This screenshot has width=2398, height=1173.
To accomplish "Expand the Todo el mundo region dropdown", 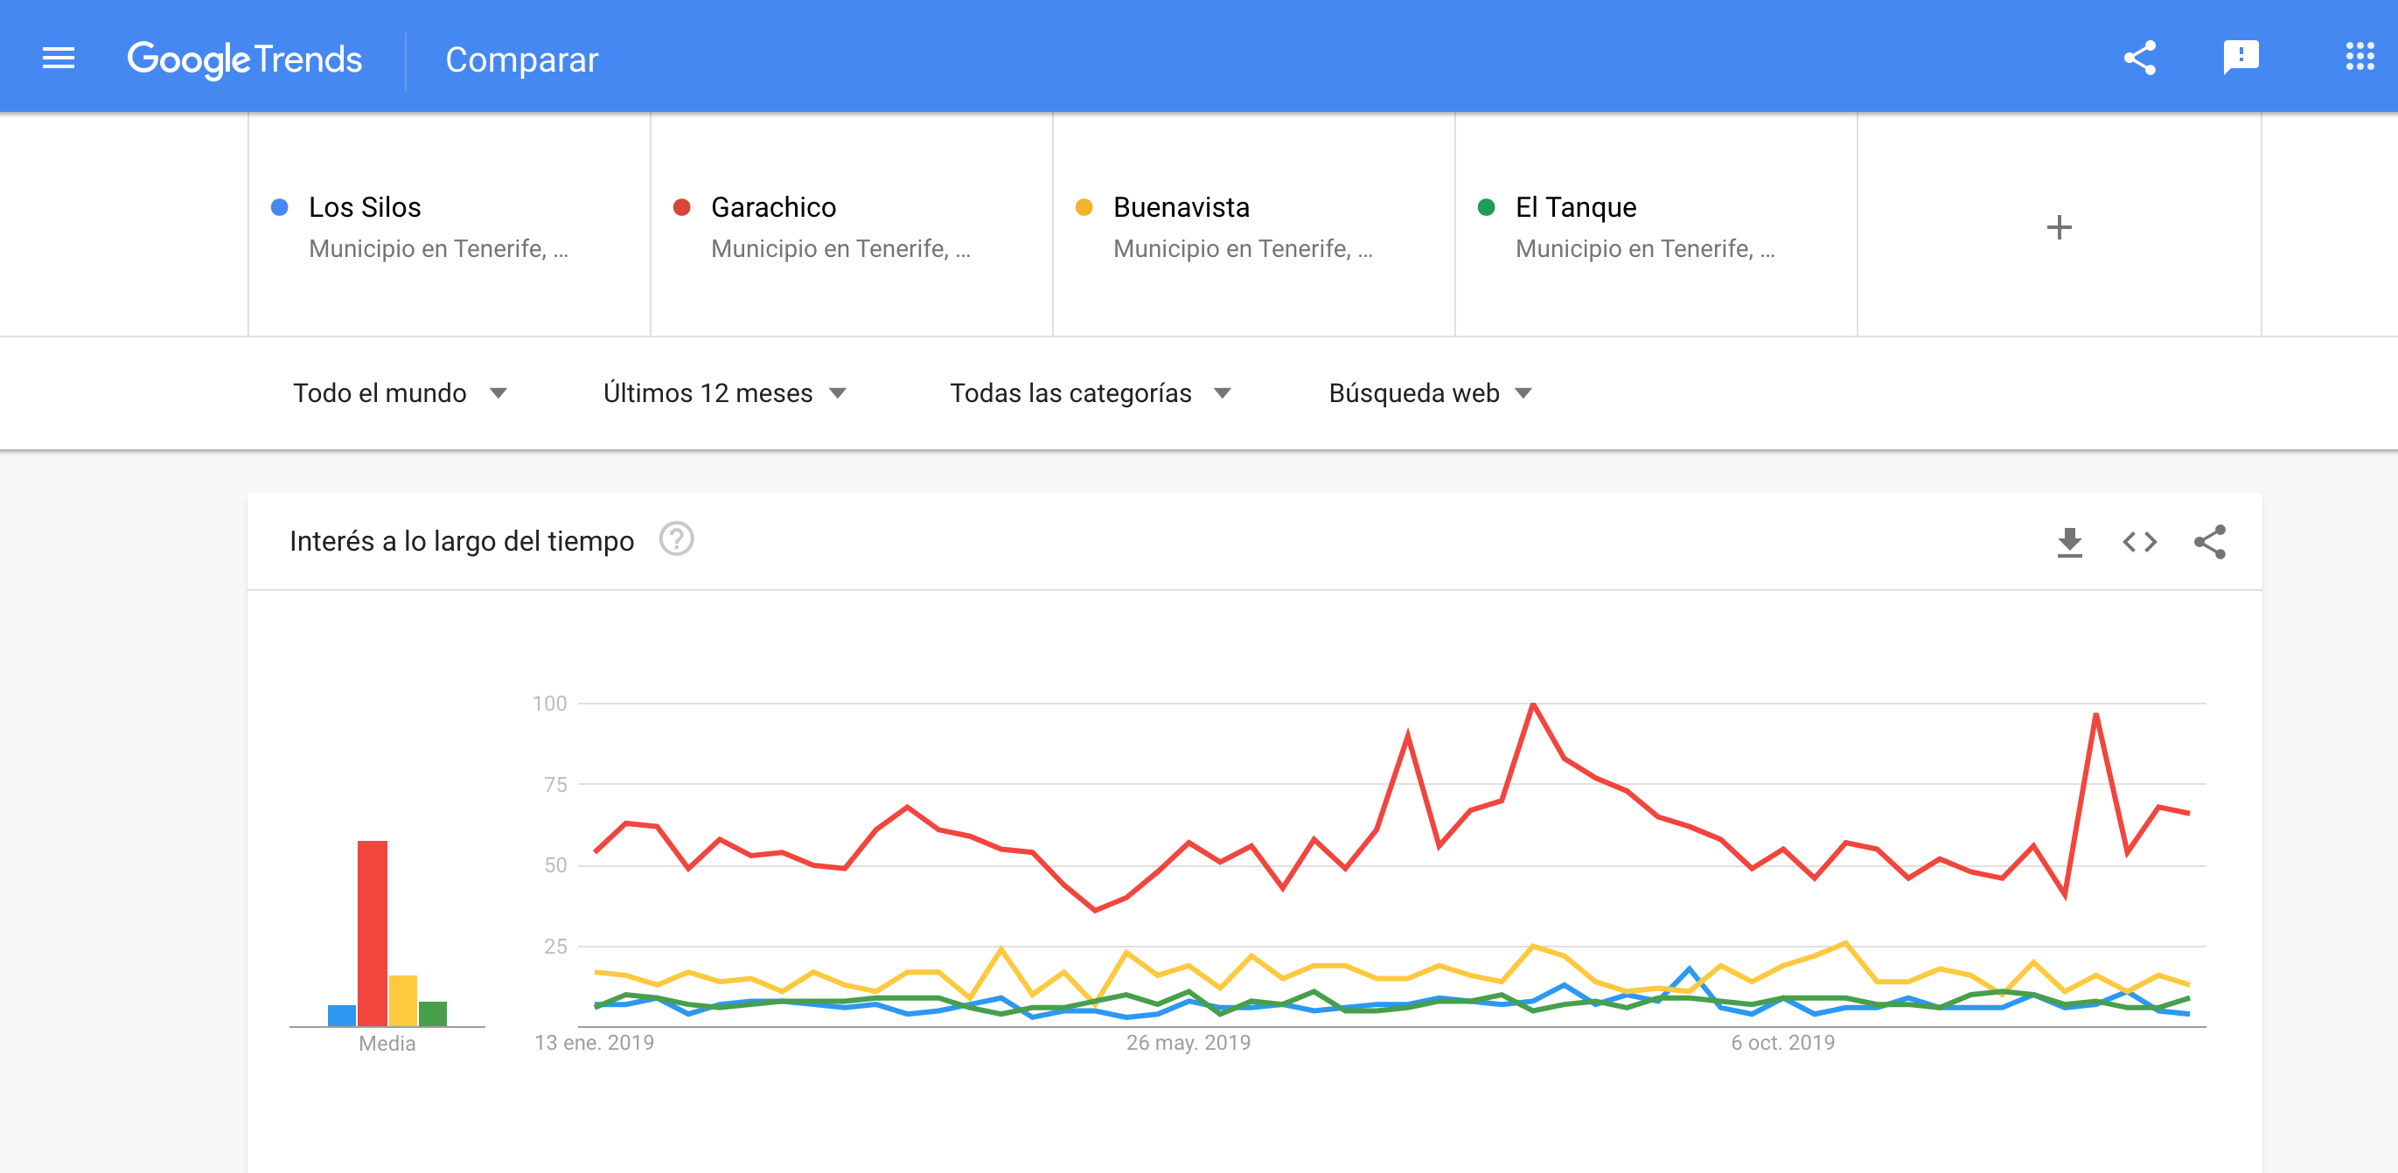I will click(400, 393).
